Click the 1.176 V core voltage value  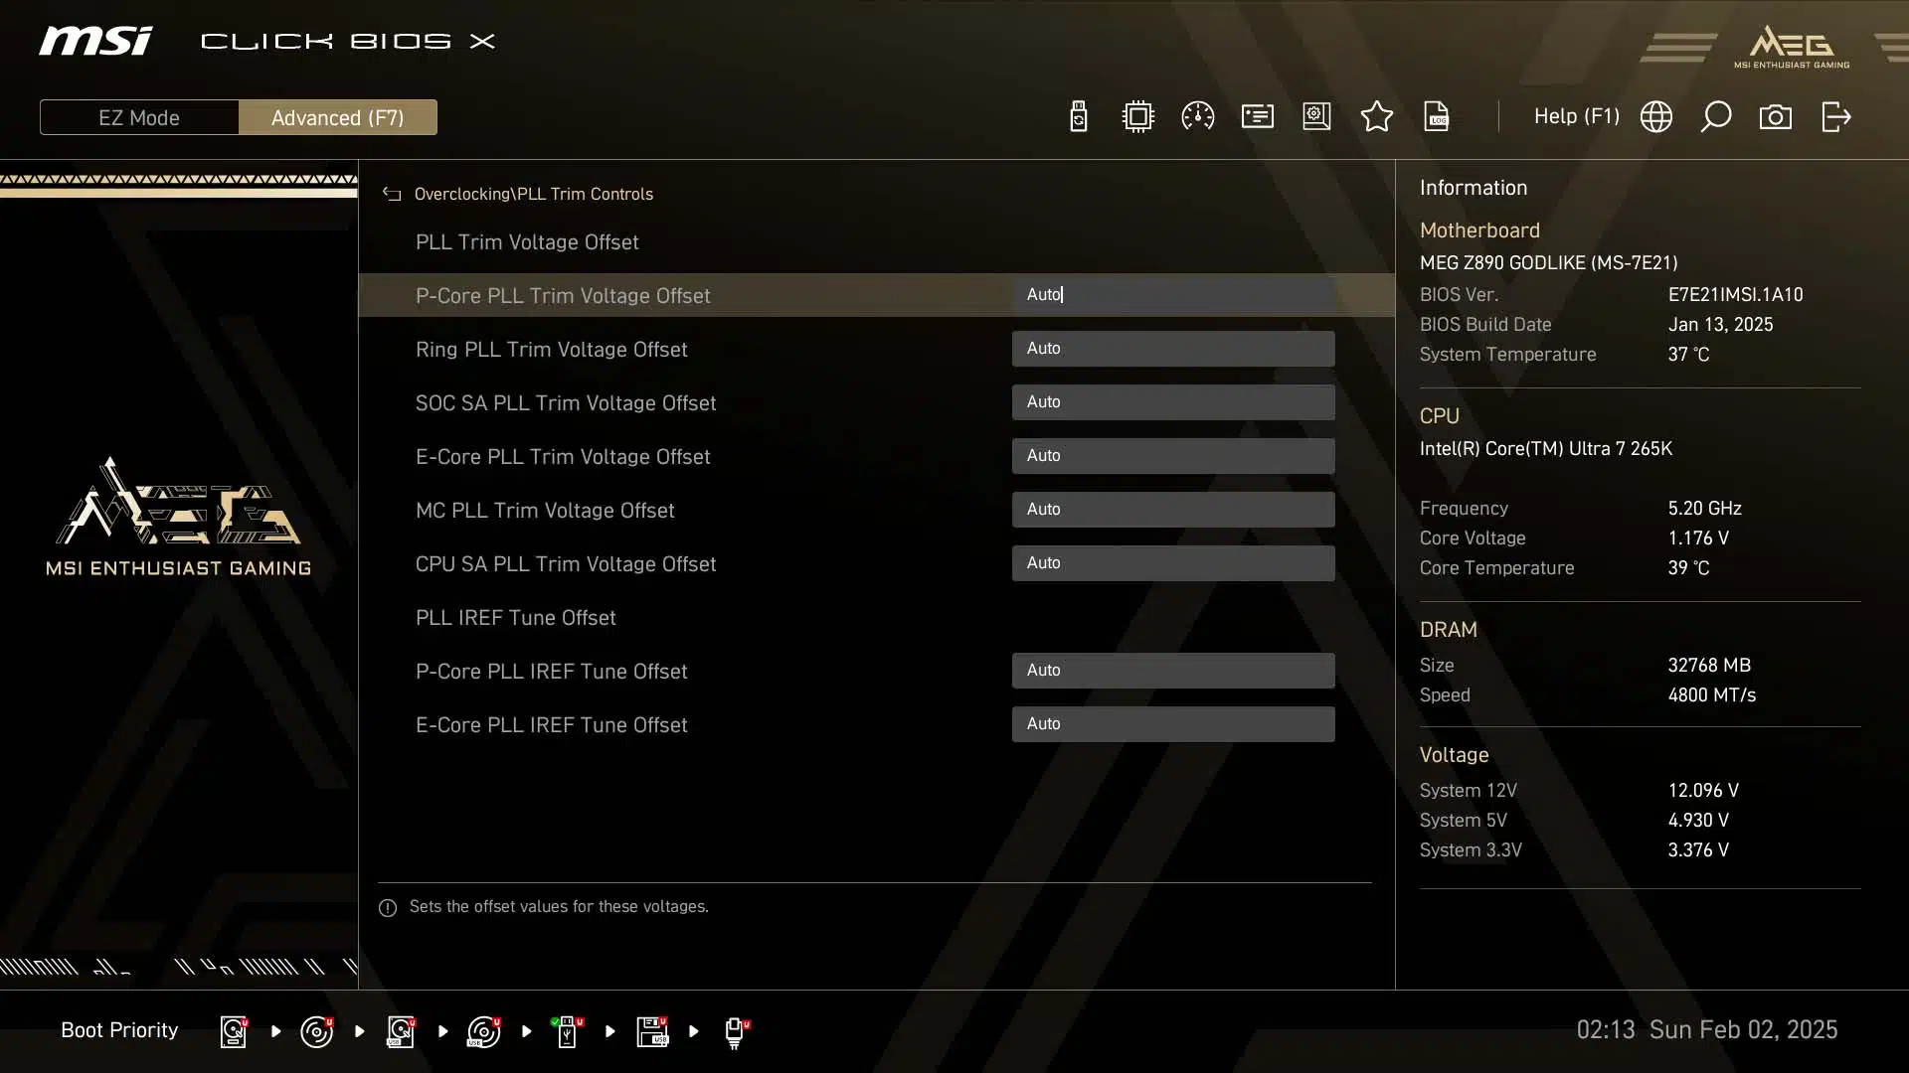(x=1698, y=538)
